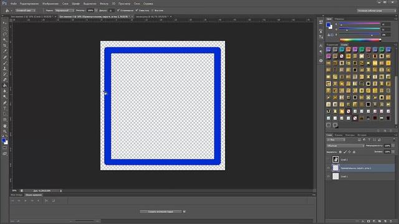Image resolution: width=399 pixels, height=224 pixels.
Task: Select the Eraser tool
Action: (4, 80)
